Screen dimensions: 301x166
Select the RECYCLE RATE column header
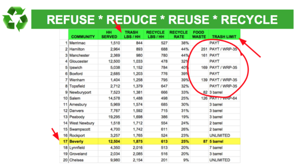(179, 35)
